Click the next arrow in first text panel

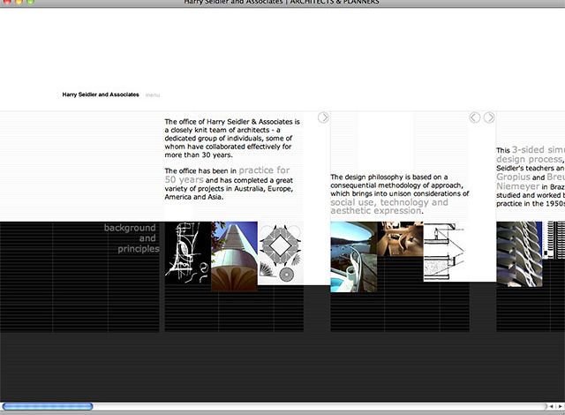(x=323, y=117)
